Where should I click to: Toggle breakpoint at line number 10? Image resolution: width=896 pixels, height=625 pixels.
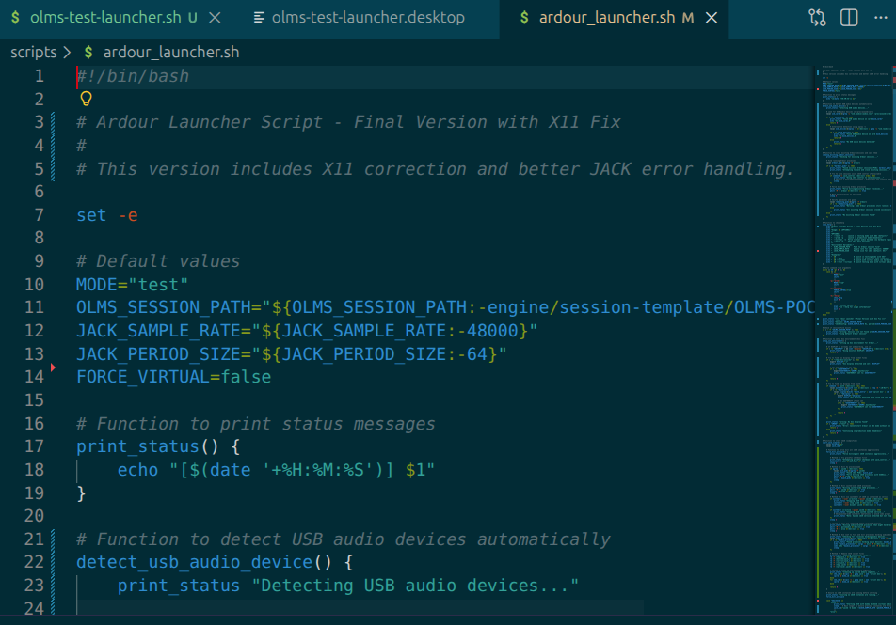coord(34,284)
